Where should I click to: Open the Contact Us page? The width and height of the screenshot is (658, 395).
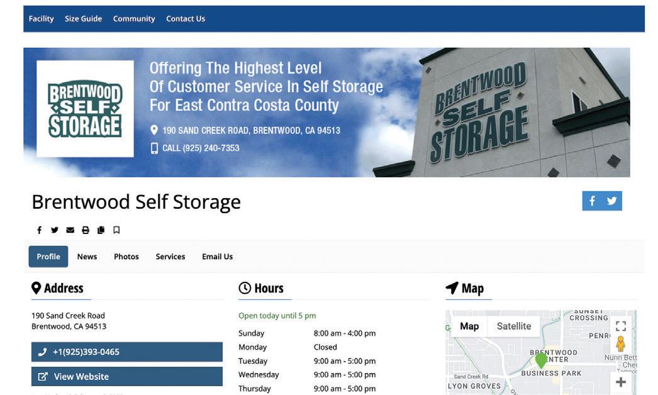(x=186, y=19)
